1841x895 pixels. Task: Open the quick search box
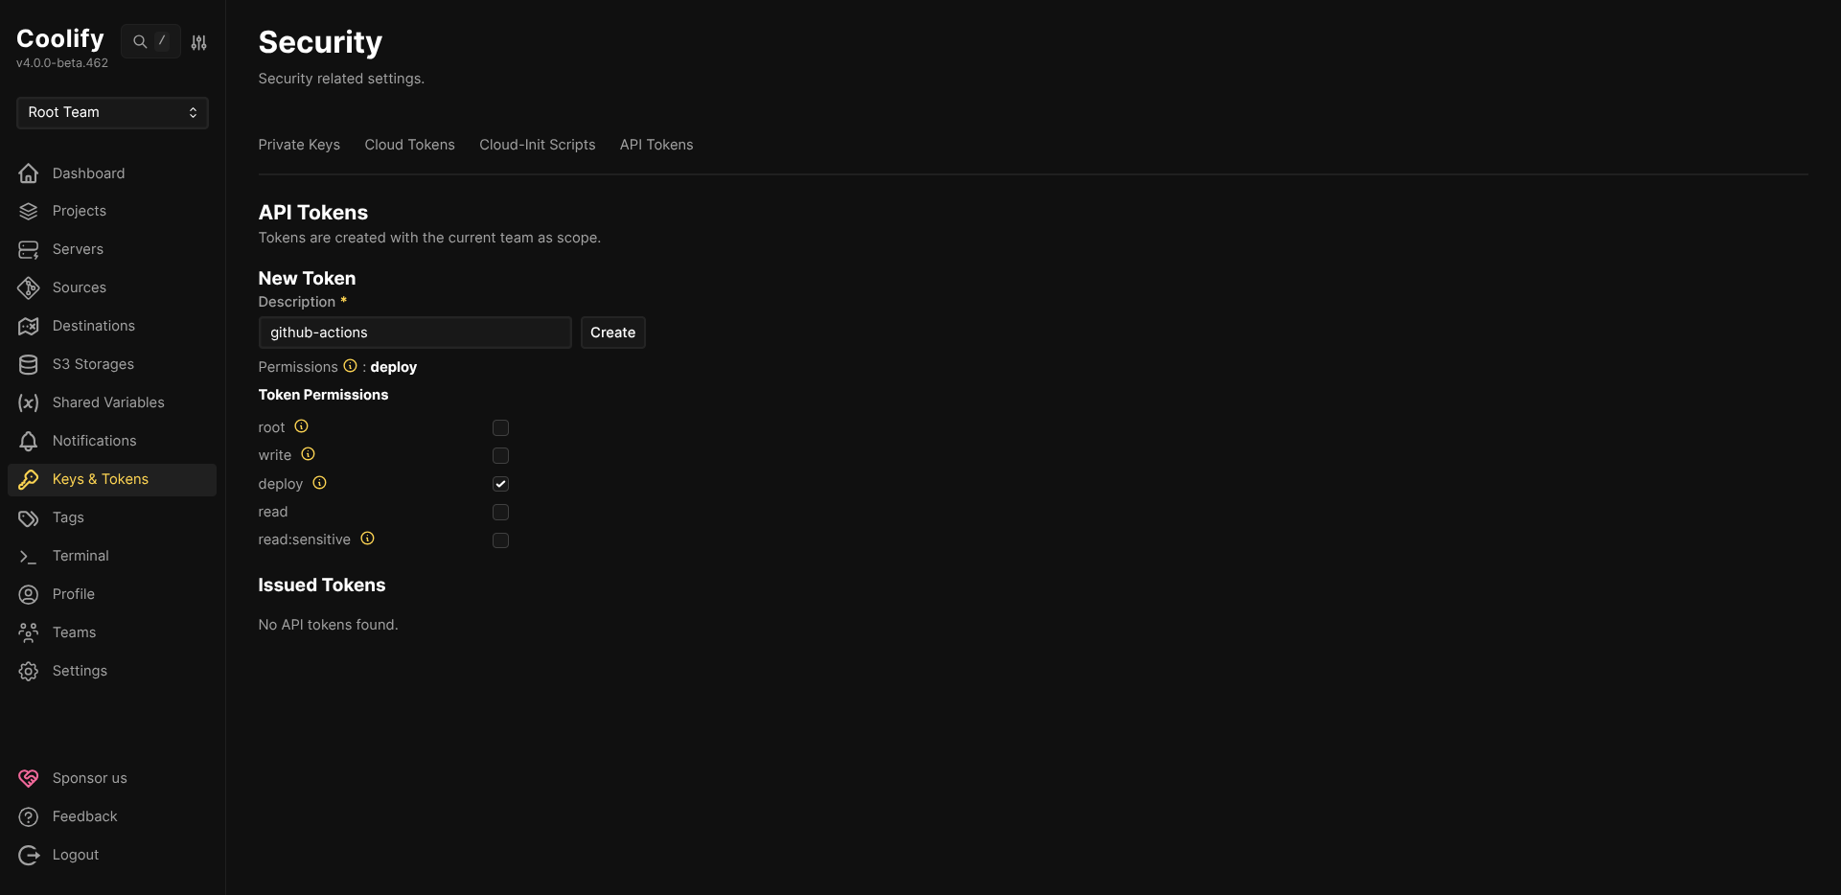pos(150,41)
